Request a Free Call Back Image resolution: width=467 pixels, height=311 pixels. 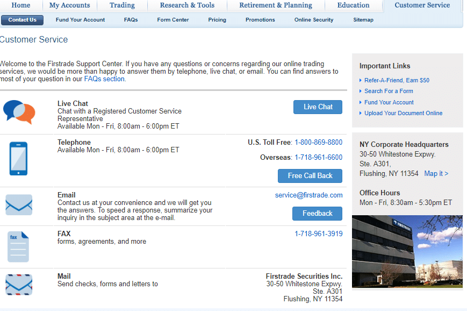[310, 176]
